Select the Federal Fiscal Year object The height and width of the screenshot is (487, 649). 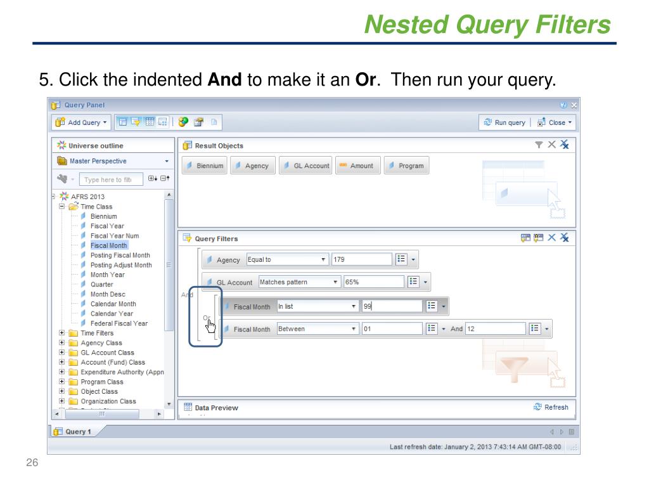pos(119,323)
